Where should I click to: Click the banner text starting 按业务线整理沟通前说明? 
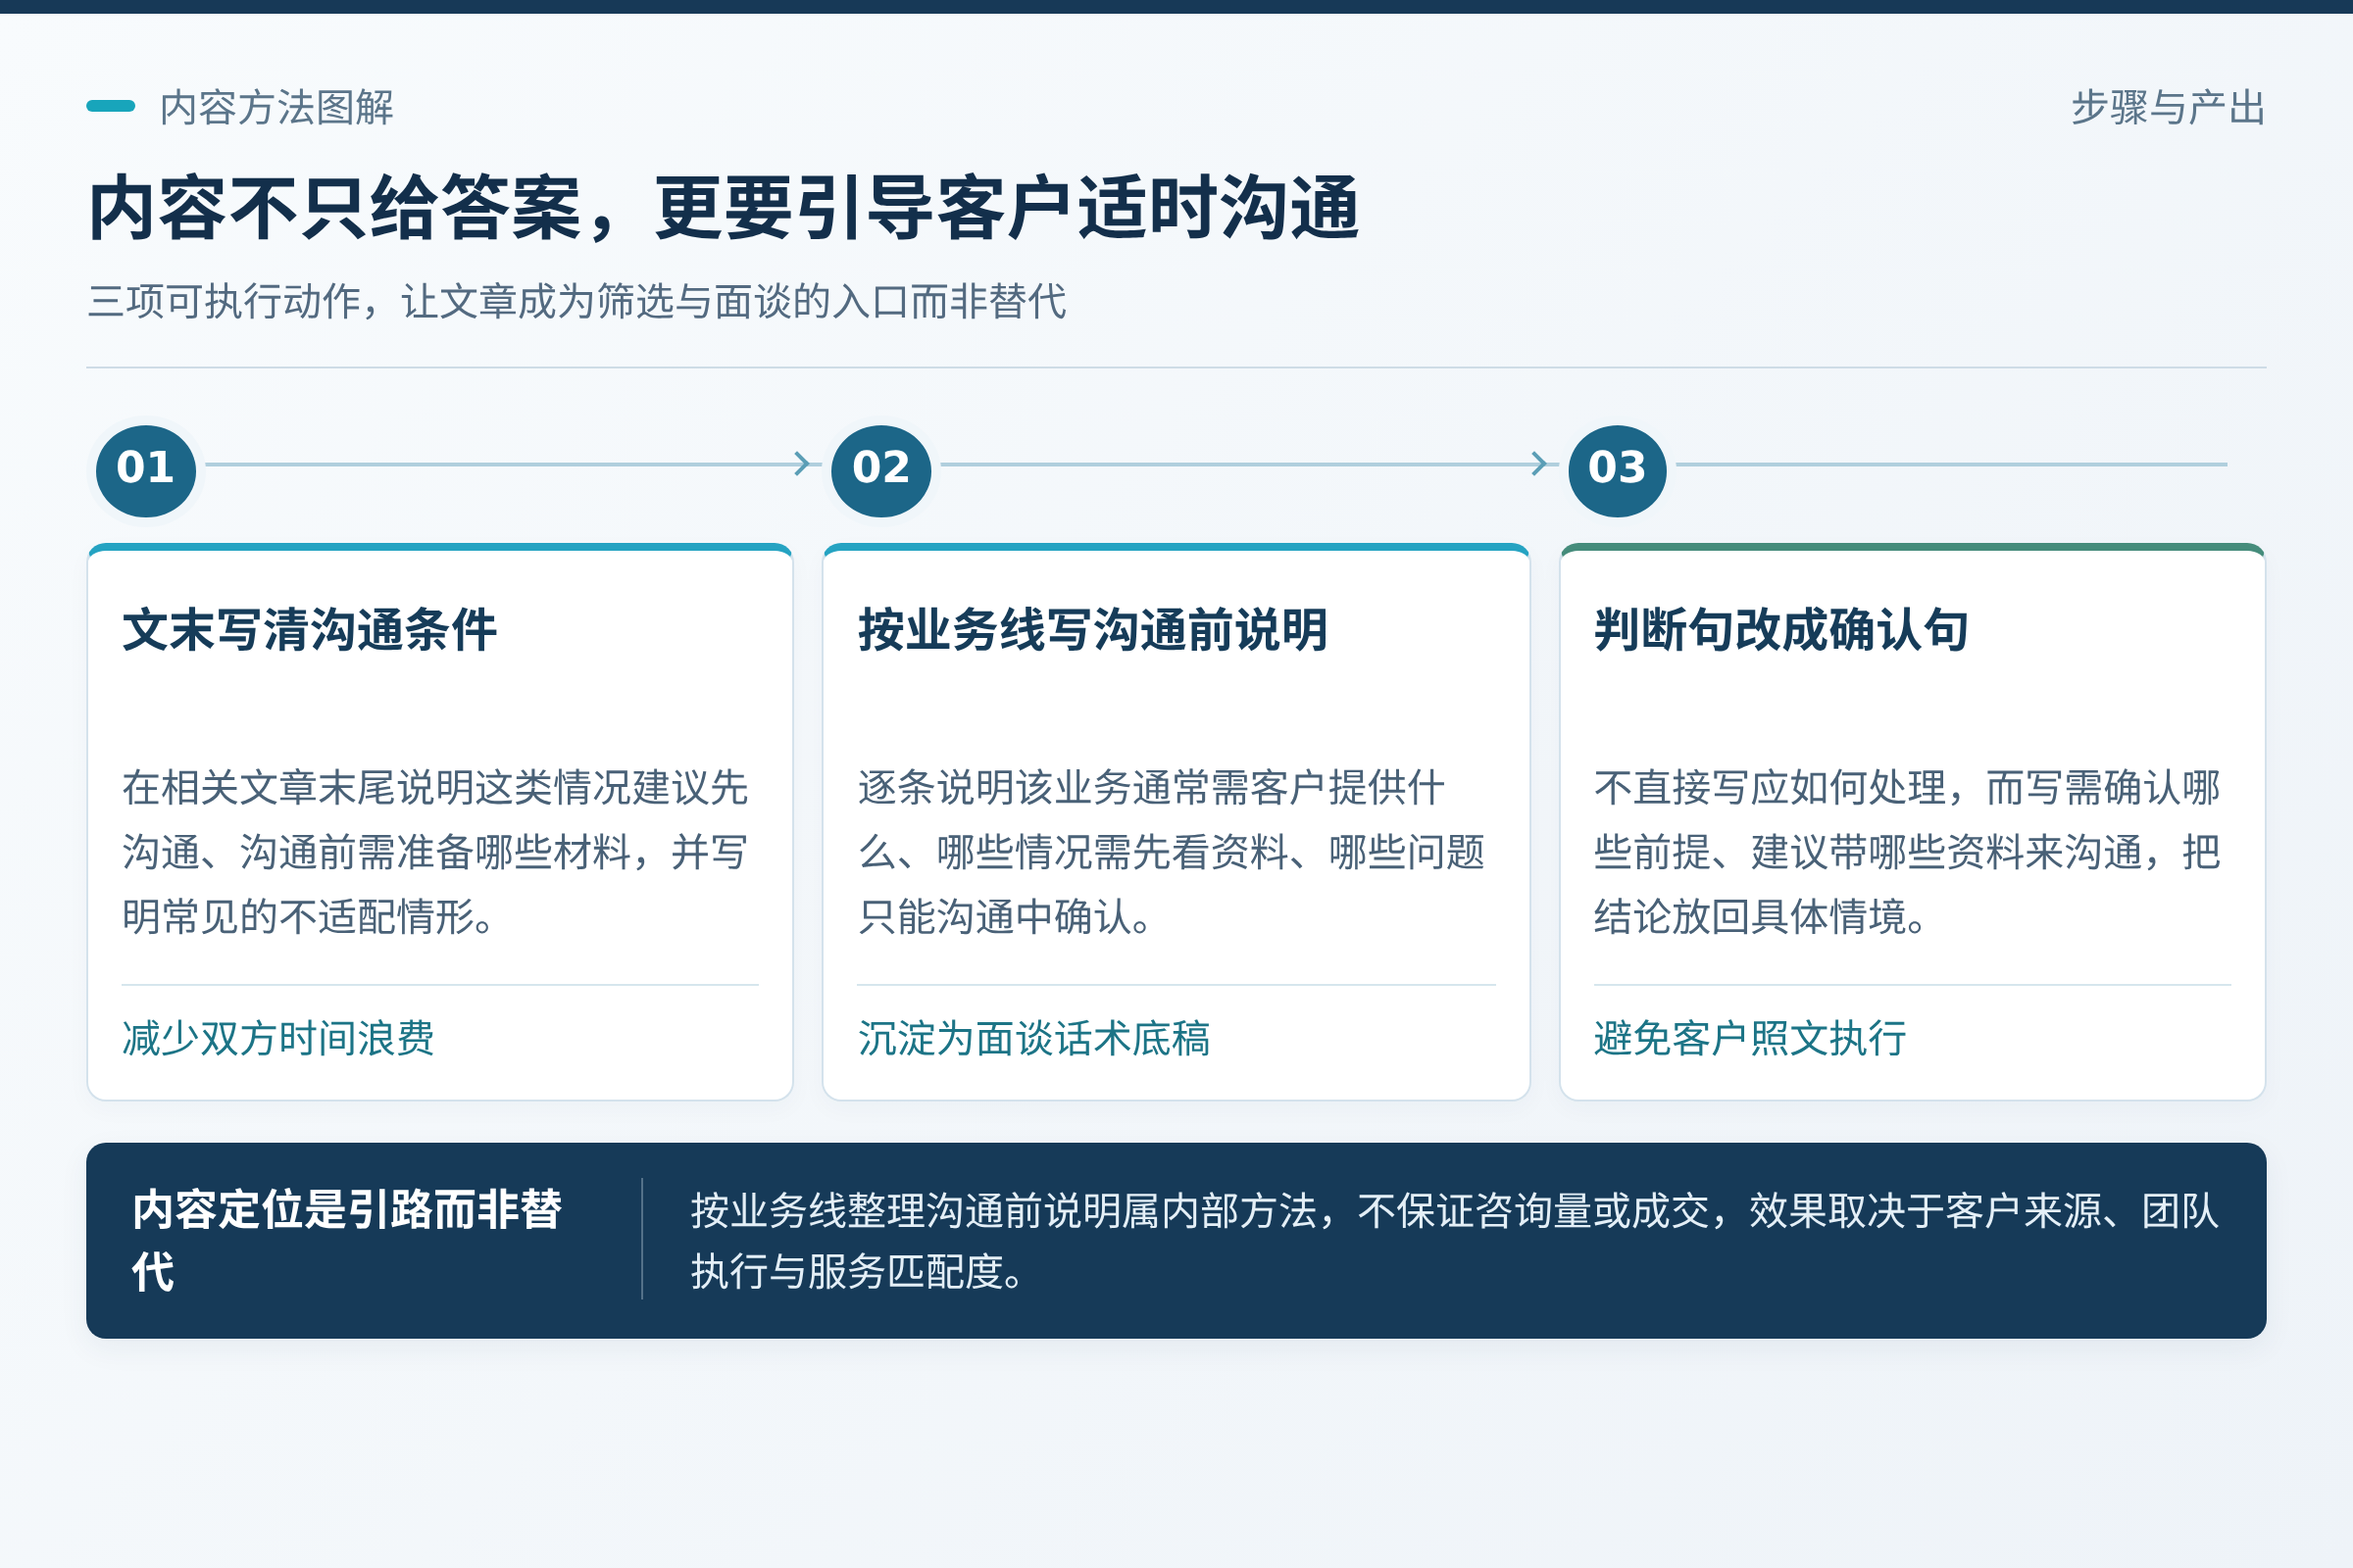pyautogui.click(x=1456, y=1241)
